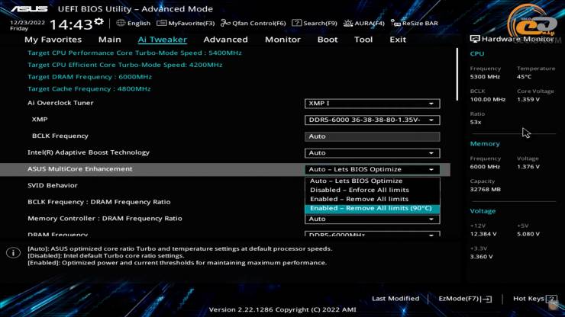Viewport: 565px width, 317px height.
Task: Click Target CPU Performance Core Turbo-Mode Speed text
Action: point(134,53)
